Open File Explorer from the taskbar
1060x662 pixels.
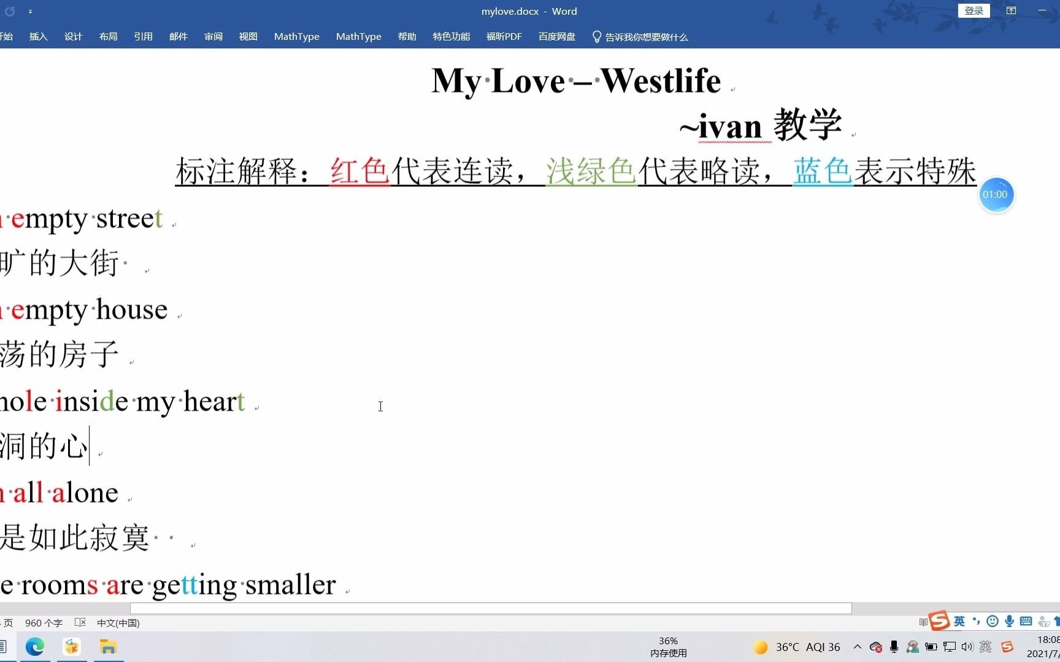(108, 647)
